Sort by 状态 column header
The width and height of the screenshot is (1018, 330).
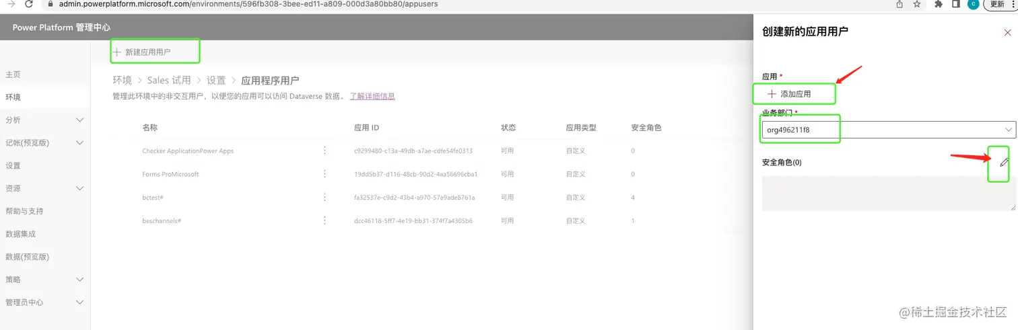pyautogui.click(x=508, y=128)
